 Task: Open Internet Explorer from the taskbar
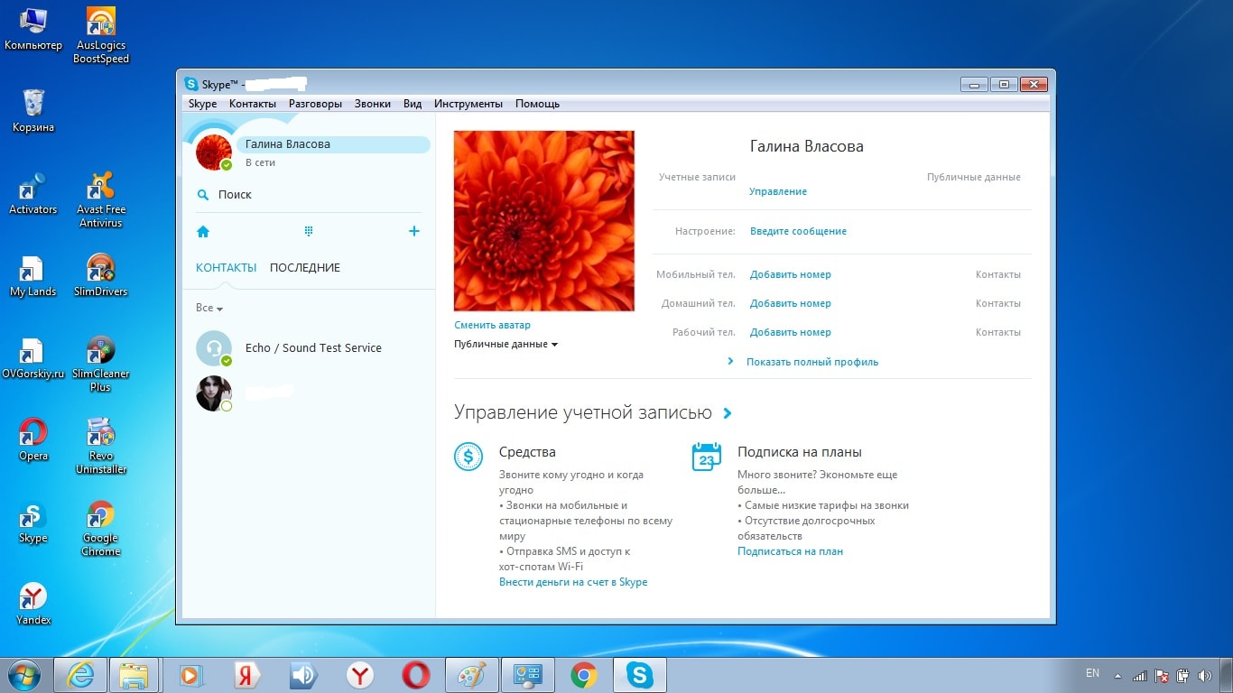[80, 675]
